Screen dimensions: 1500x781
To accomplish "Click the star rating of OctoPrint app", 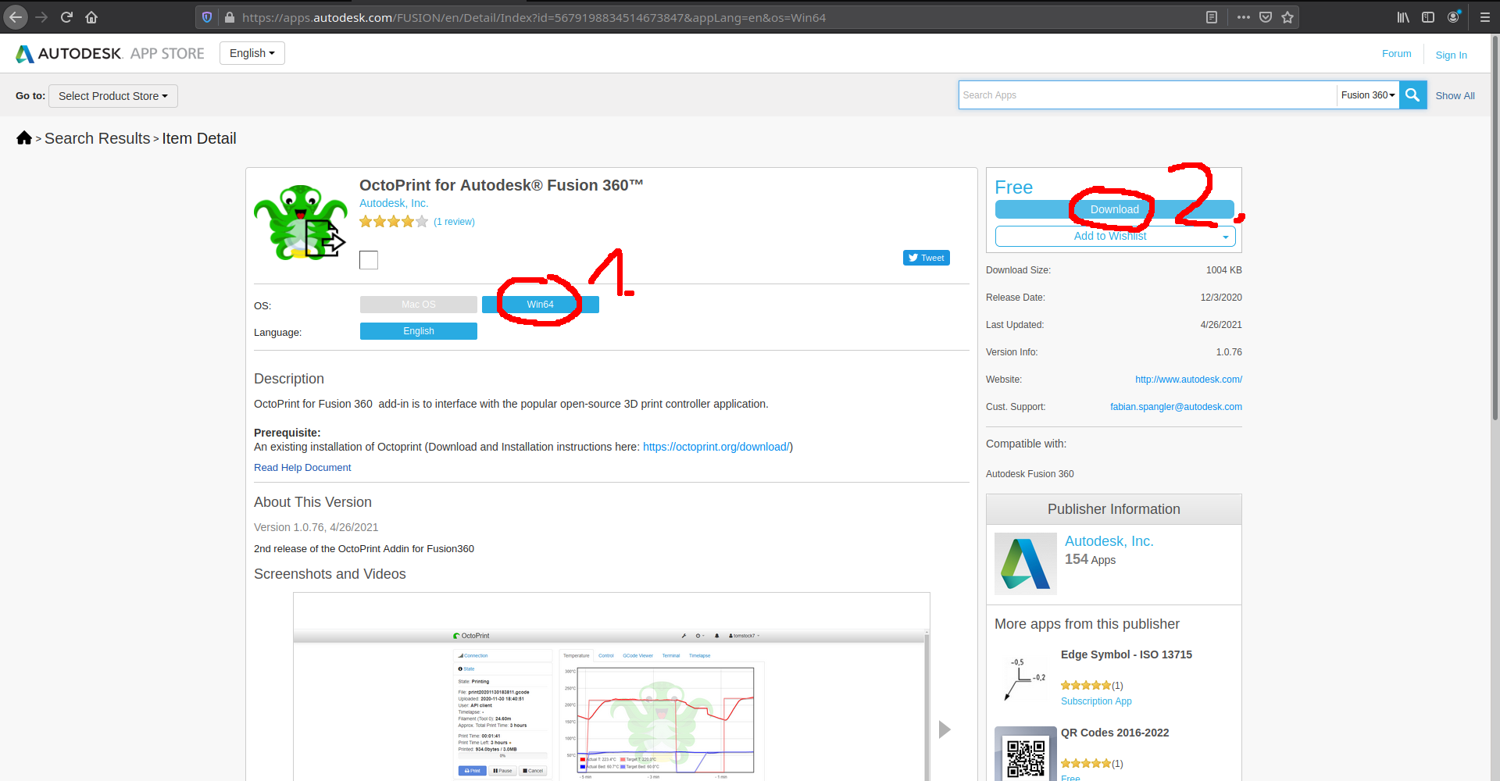I will click(x=394, y=222).
